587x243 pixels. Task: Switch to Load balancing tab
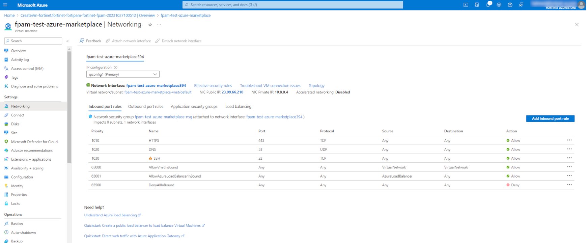click(x=239, y=107)
